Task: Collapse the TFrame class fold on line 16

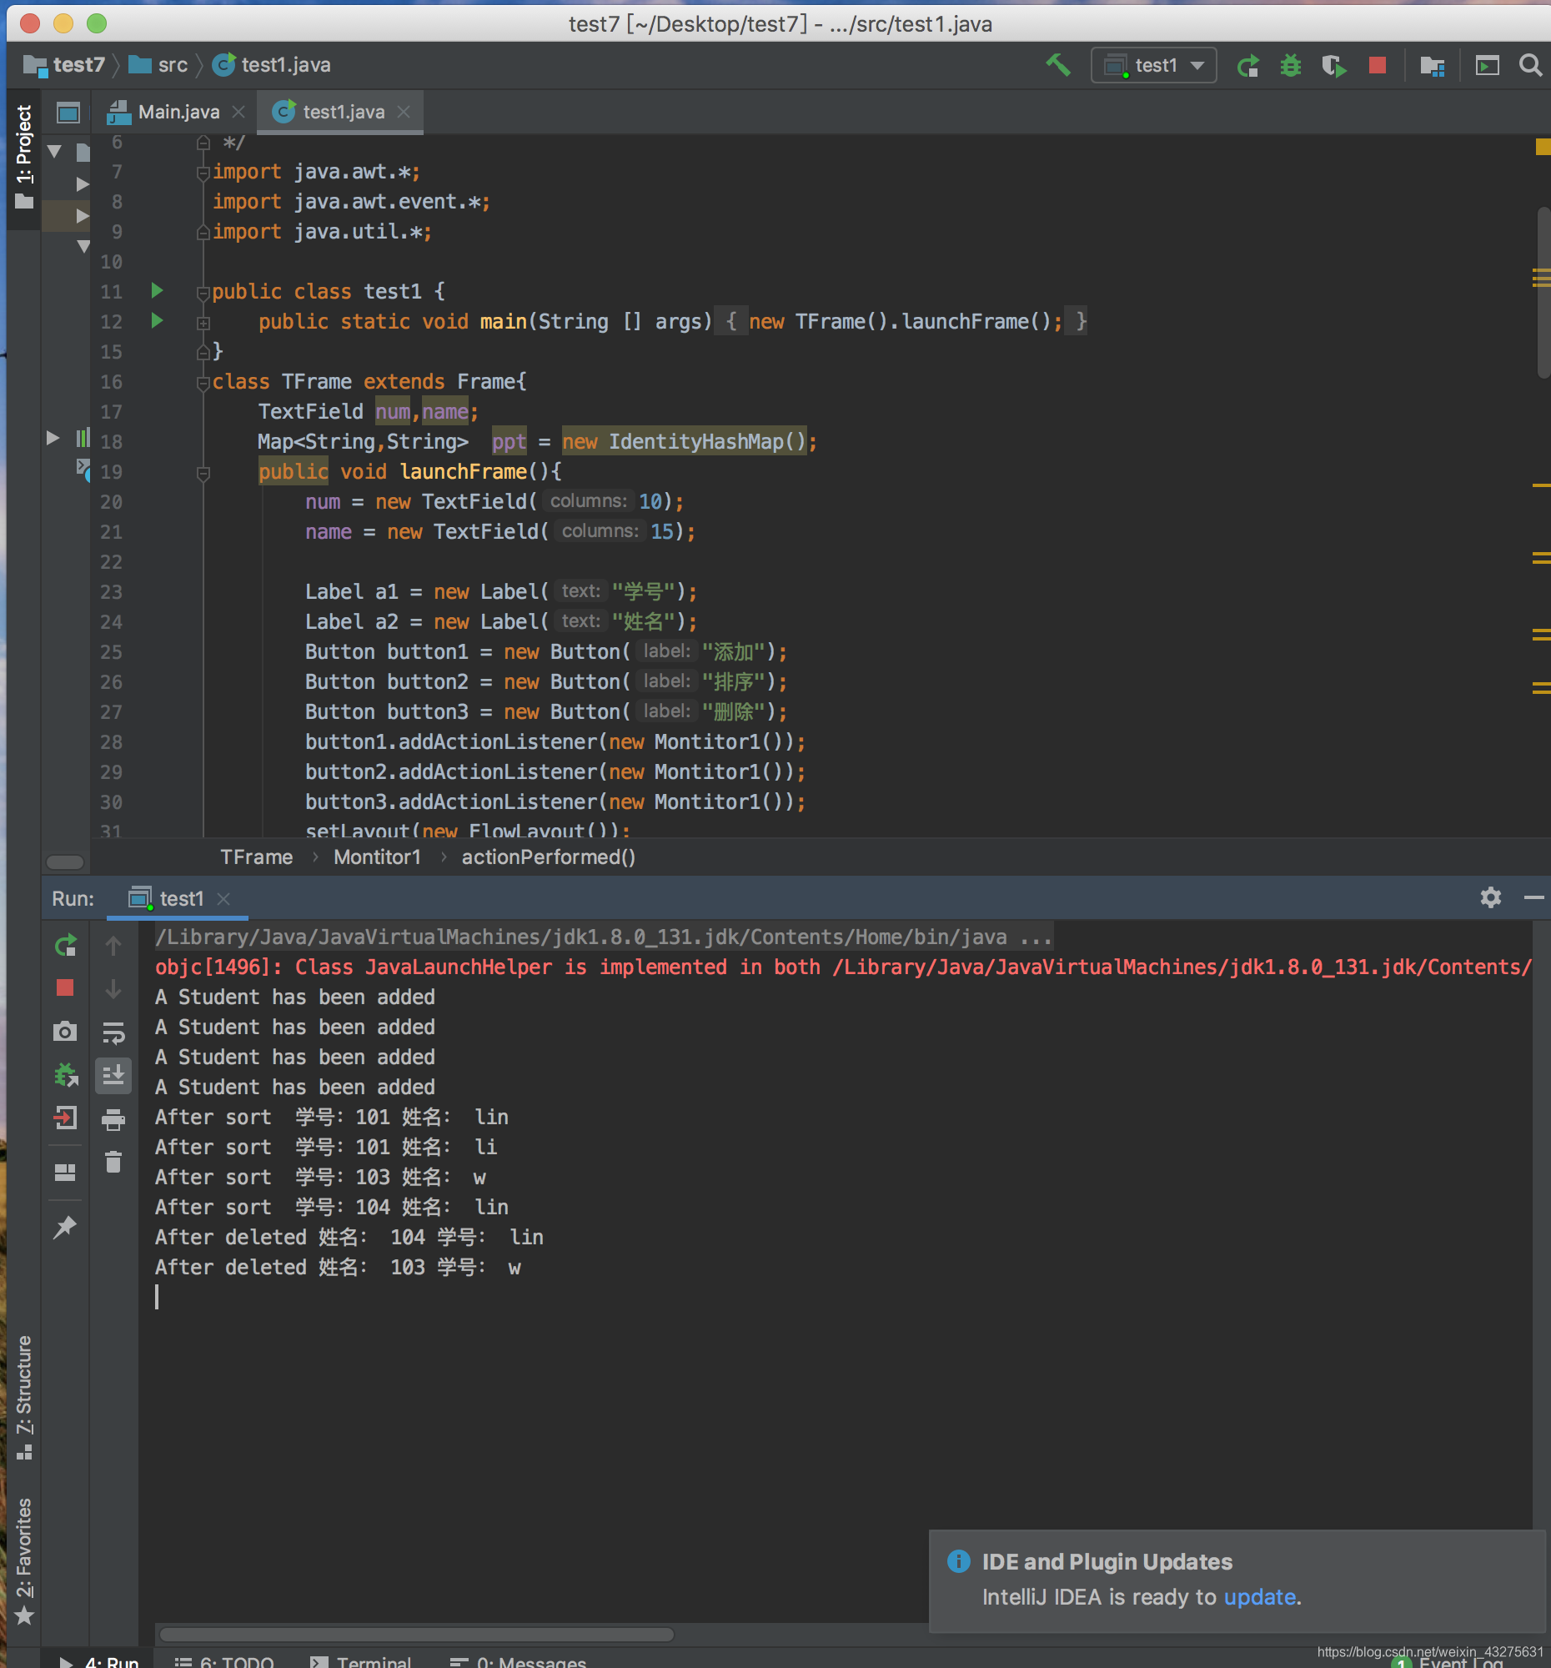Action: (203, 383)
